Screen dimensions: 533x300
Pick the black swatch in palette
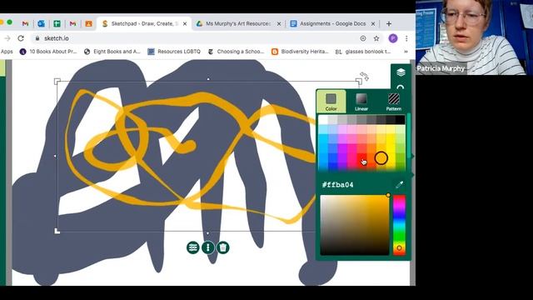pos(400,120)
